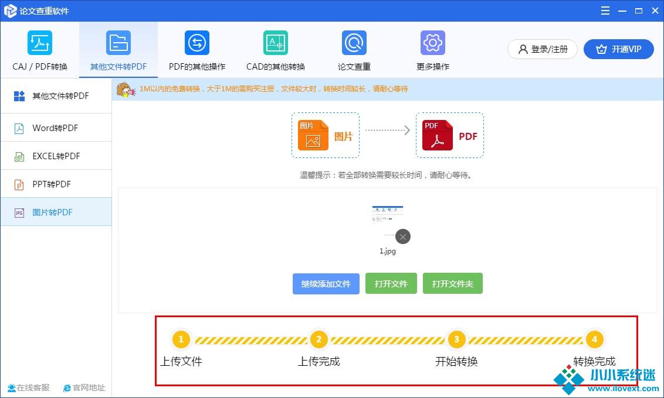Select 图片转PDF in the sidebar

point(55,212)
